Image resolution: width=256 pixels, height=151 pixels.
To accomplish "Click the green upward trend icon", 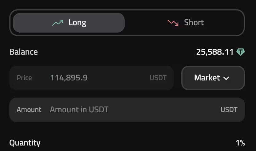I will [58, 23].
